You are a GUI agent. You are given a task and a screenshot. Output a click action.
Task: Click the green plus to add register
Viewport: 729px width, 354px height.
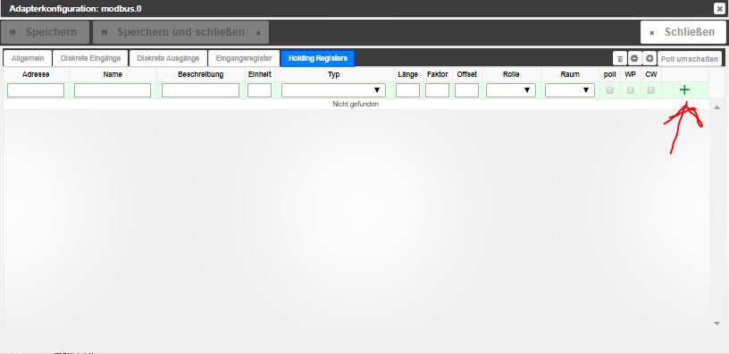(684, 90)
